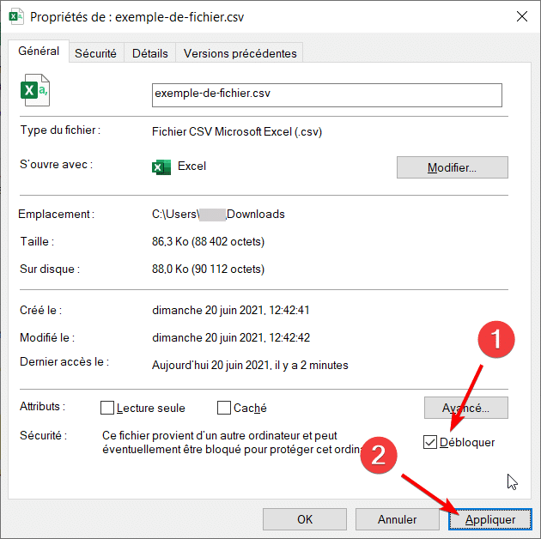The height and width of the screenshot is (539, 541).
Task: Click Appliquer to apply the changes
Action: 490,519
